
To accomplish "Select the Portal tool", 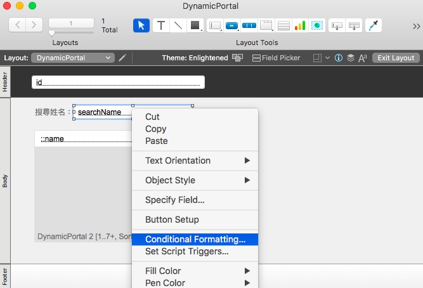I will [x=283, y=25].
